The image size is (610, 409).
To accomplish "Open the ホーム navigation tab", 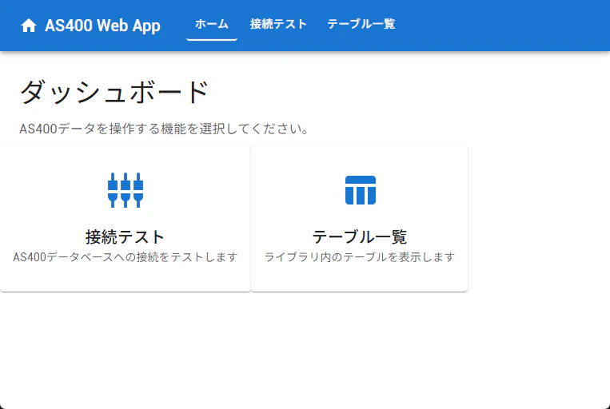I will click(212, 24).
